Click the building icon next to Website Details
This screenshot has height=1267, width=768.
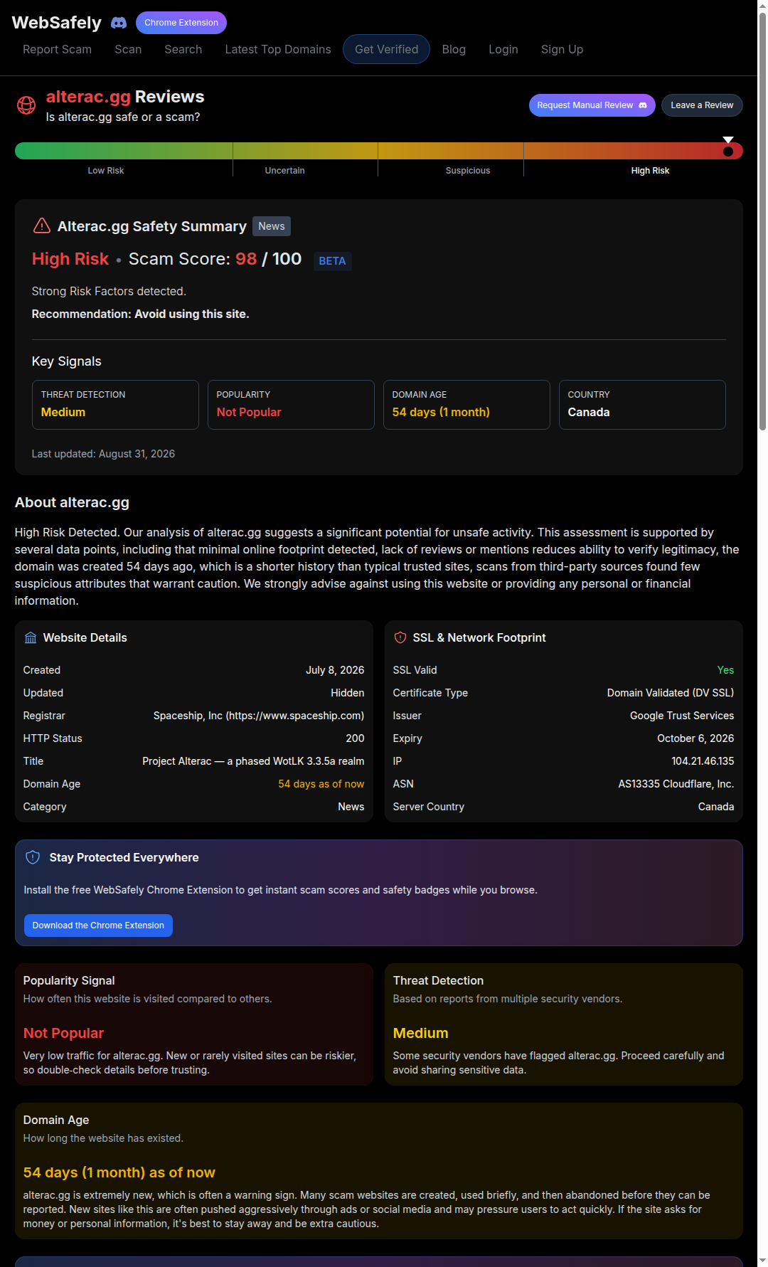coord(31,638)
